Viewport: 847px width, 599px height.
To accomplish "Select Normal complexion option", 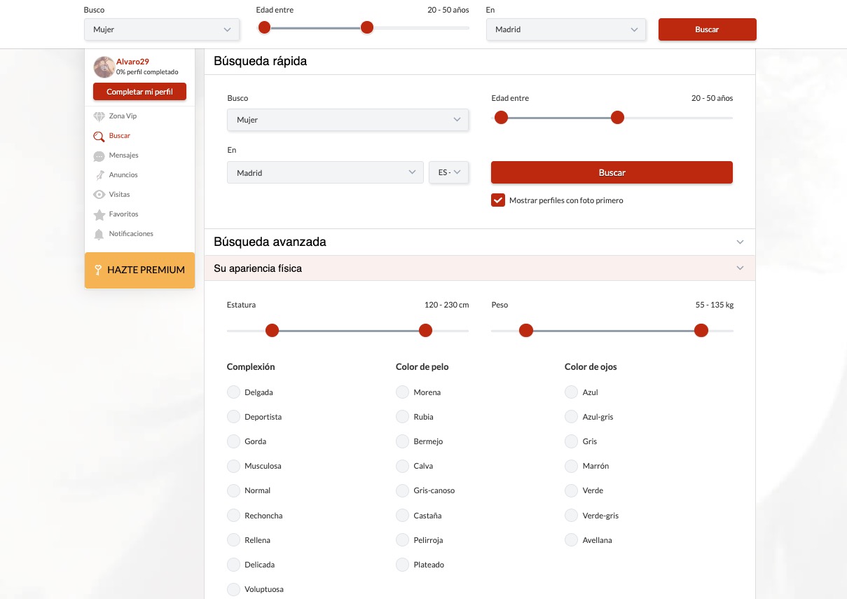I will click(233, 490).
